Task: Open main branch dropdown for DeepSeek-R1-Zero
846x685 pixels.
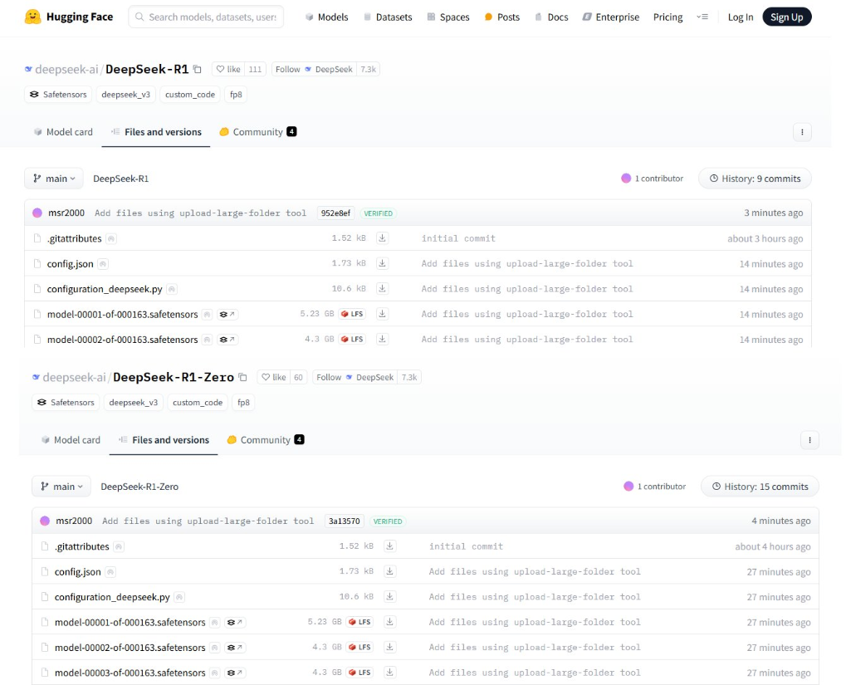Action: click(x=61, y=487)
